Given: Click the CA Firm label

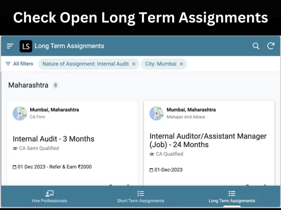Looking at the screenshot, I should pyautogui.click(x=37, y=117).
